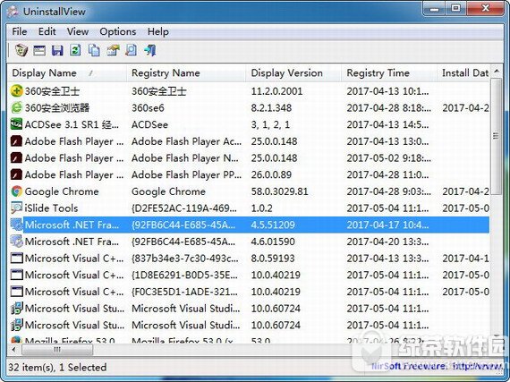This screenshot has height=382, width=510.
Task: Minimize the UninstallView window
Action: point(434,9)
